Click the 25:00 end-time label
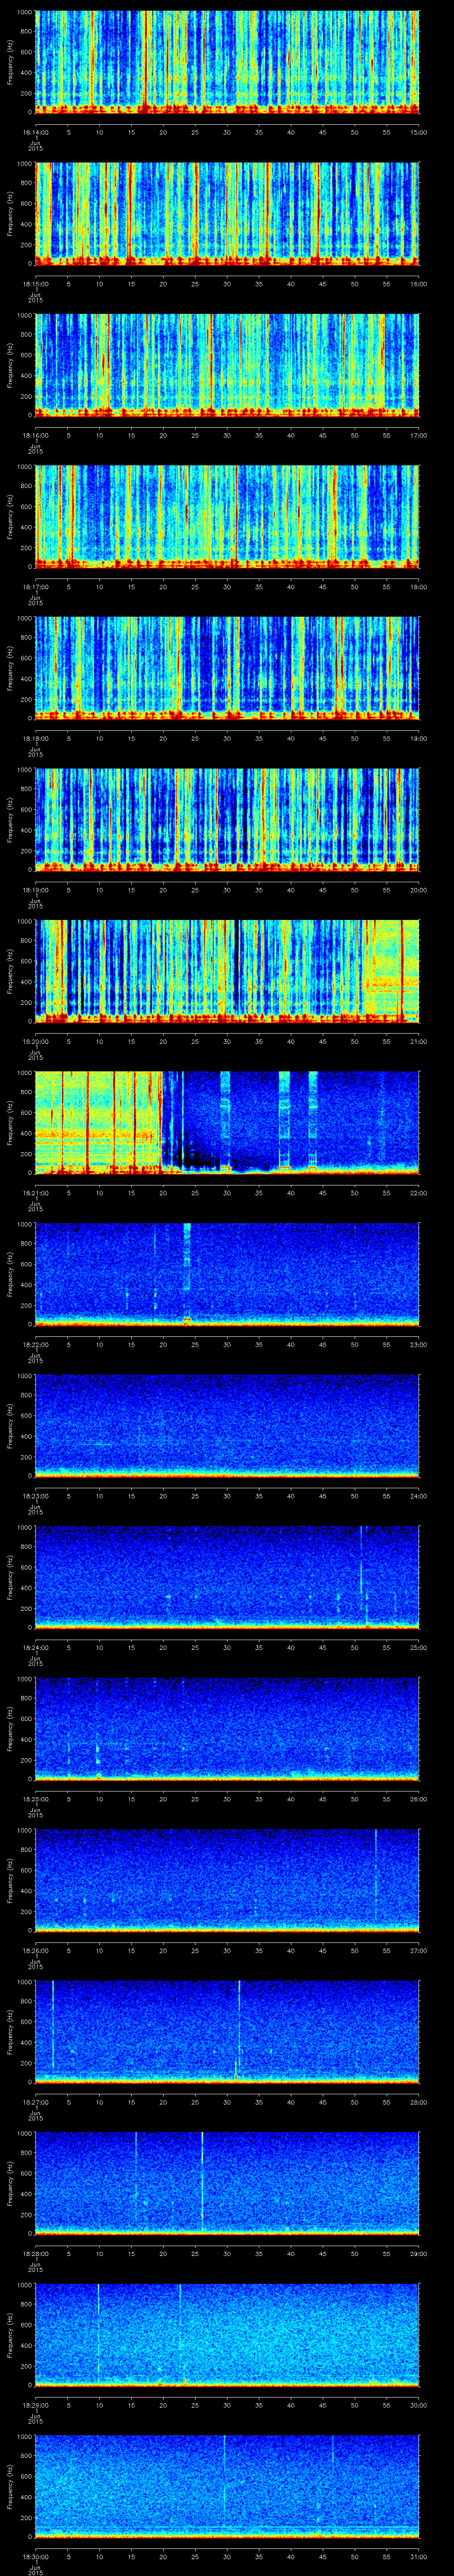Viewport: 454px width, 2576px height. pyautogui.click(x=418, y=1647)
